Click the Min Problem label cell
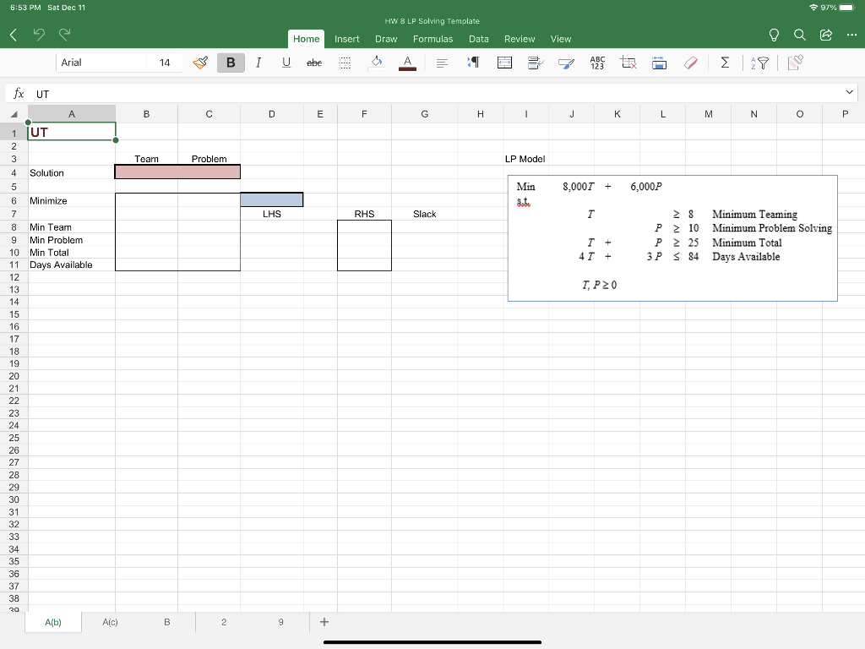This screenshot has width=865, height=649. click(72, 240)
